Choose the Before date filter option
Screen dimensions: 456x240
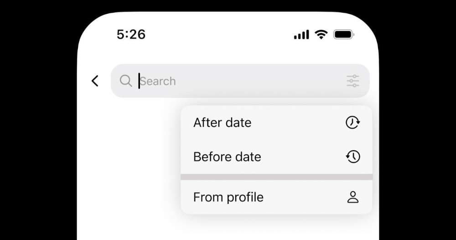click(x=276, y=157)
